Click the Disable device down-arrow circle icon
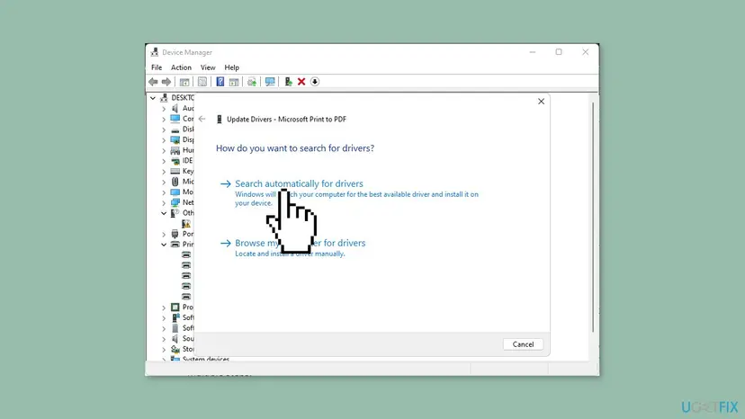Viewport: 745px width, 419px height. click(x=315, y=82)
